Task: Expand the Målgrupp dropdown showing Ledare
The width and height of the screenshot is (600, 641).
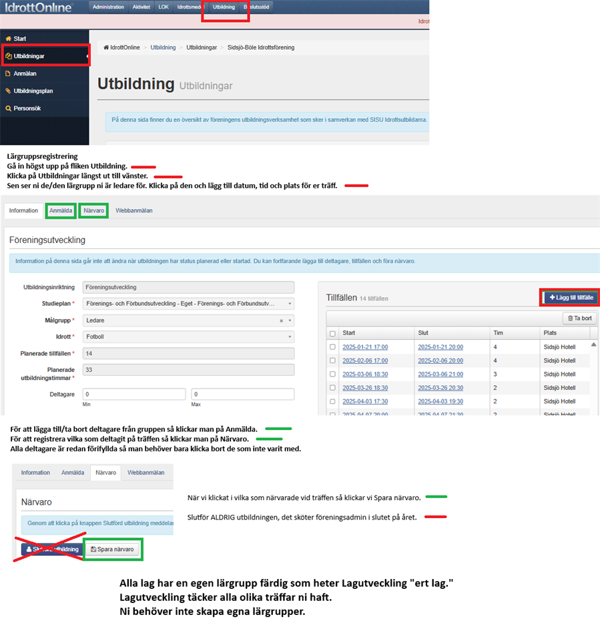Action: [x=290, y=320]
